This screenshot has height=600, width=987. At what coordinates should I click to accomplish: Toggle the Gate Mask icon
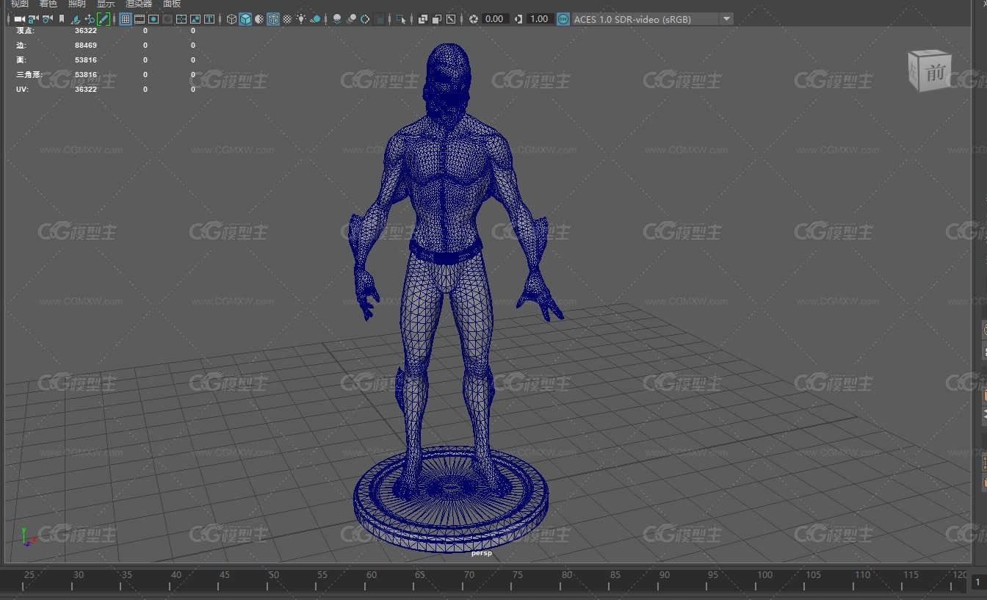[x=167, y=19]
